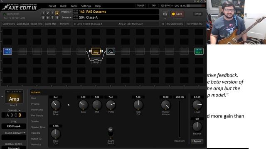Open Scene Mgr
The width and height of the screenshot is (266, 149).
tap(50, 24)
